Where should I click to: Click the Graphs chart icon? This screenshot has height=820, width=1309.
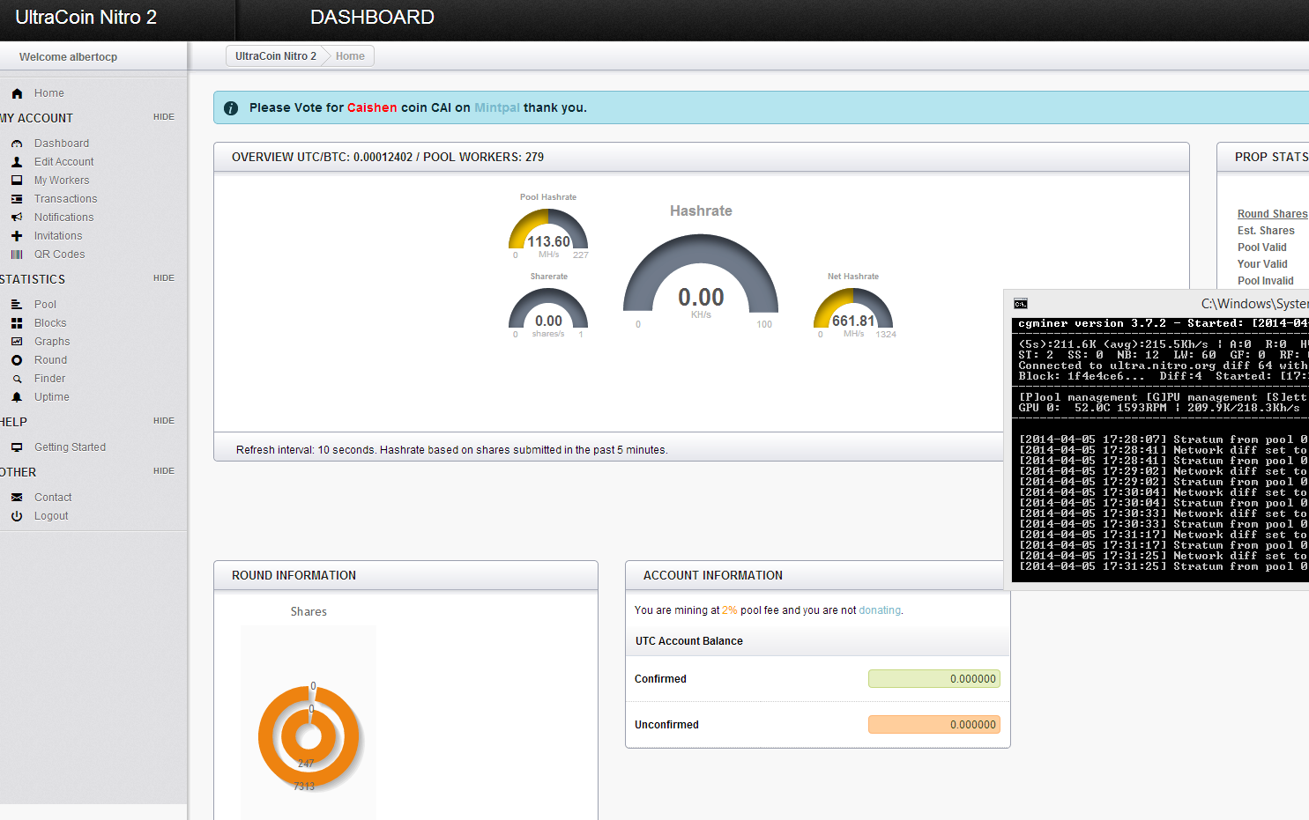click(x=17, y=342)
